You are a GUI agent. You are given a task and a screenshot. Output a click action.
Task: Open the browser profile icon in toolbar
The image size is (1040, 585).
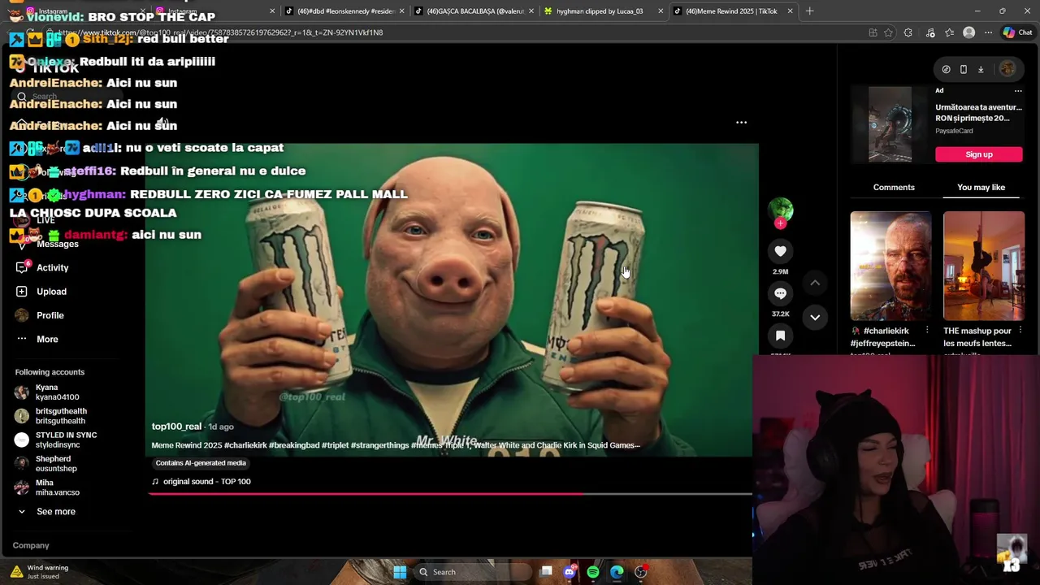(x=968, y=32)
